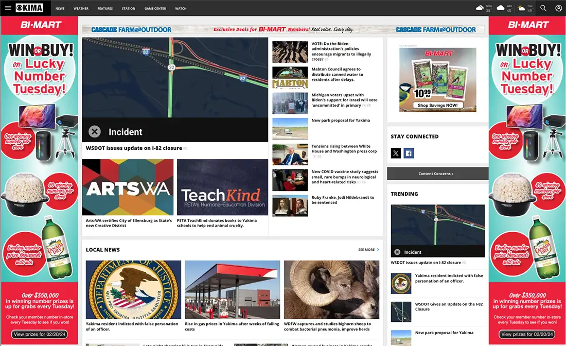Viewport: 566px width, 346px height.
Task: Open 'Tensions rising between White House' story
Action: pos(344,149)
